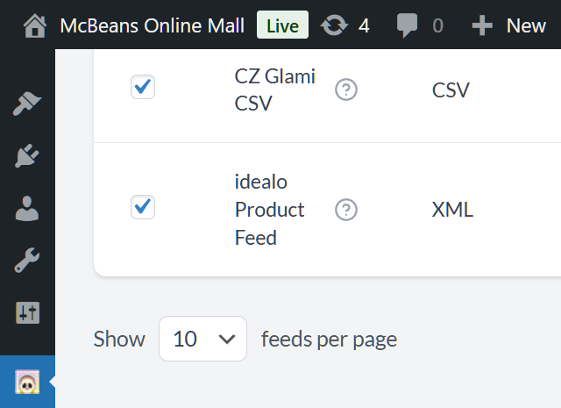Click the plus icon beside New

click(482, 25)
